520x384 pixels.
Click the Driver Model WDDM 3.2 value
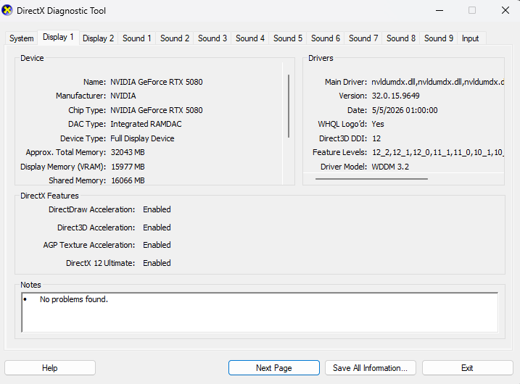click(390, 167)
